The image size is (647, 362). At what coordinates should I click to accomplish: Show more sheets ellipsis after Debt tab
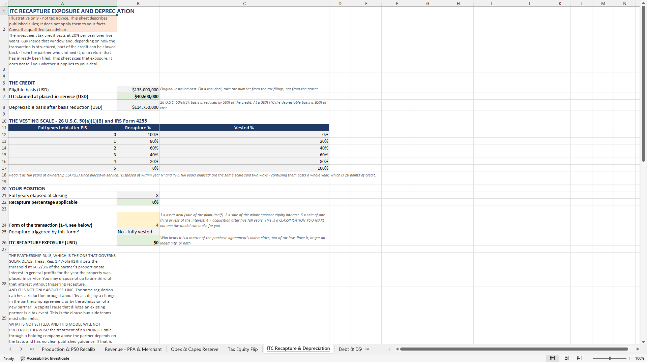pos(367,349)
